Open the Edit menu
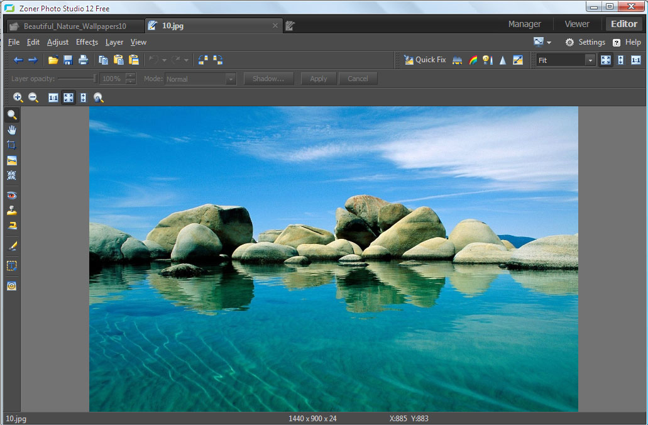Screen dimensions: 648x425 point(33,42)
